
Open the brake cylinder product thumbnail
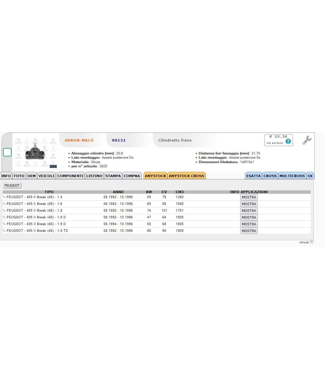(x=35, y=152)
